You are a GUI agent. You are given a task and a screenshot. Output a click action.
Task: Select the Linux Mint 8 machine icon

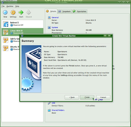(6, 32)
